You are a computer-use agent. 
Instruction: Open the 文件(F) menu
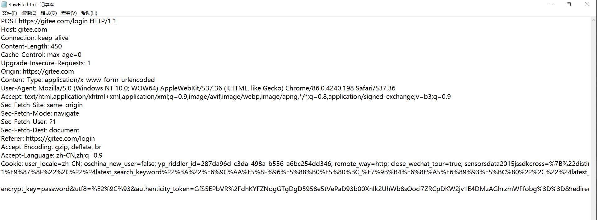pyautogui.click(x=10, y=13)
